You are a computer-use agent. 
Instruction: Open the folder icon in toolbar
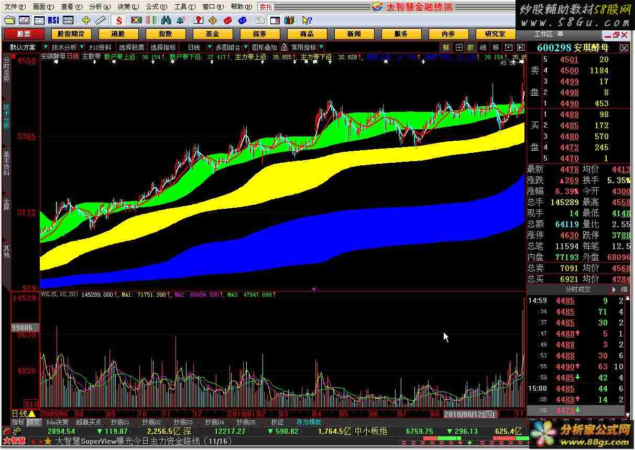[x=9, y=20]
